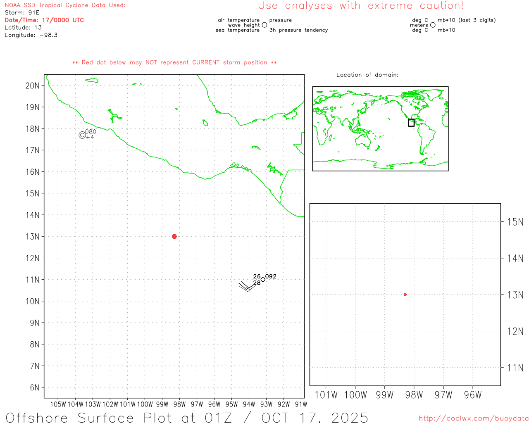Click the wind barb near 11N 94W
This screenshot has width=529, height=423.
(x=246, y=286)
